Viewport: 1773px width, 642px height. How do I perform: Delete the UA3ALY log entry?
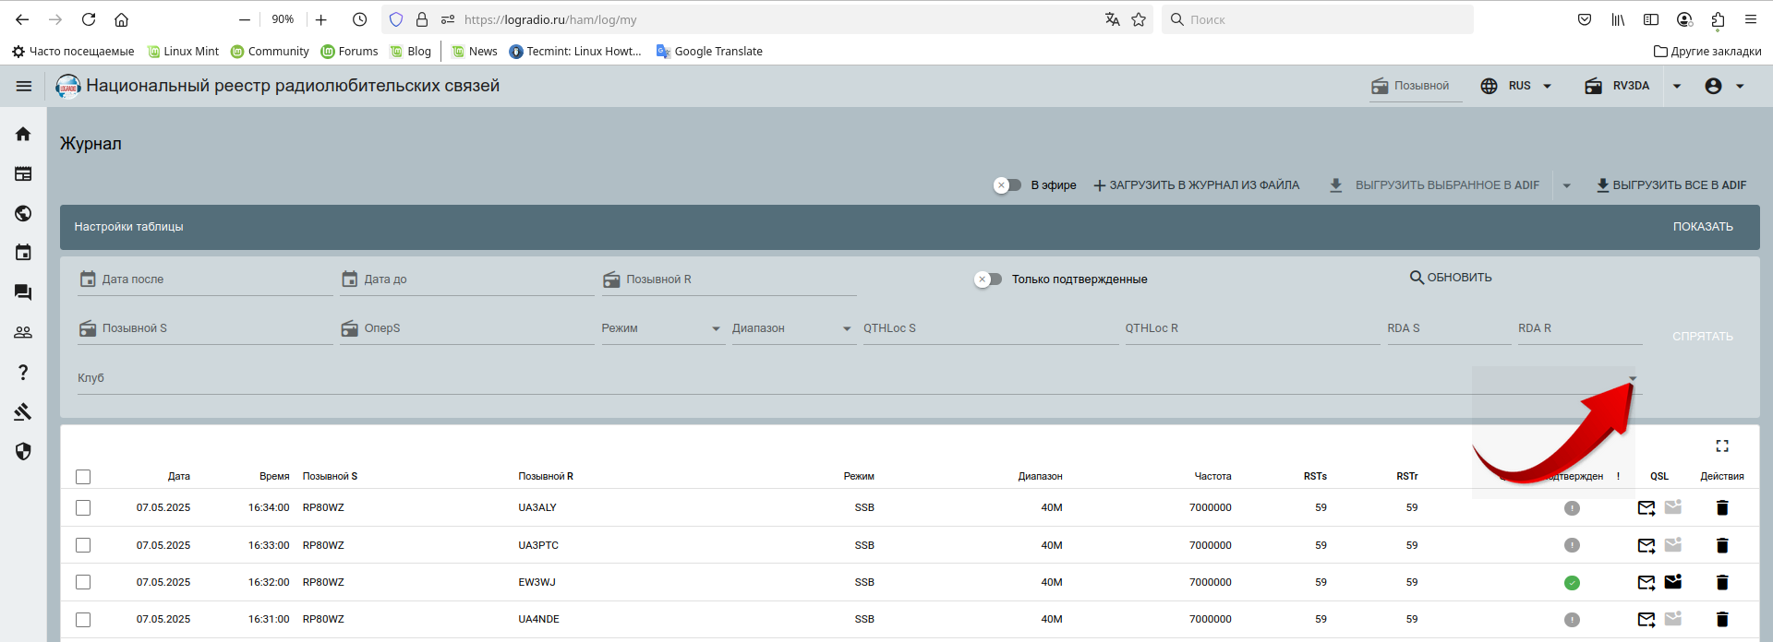point(1722,507)
